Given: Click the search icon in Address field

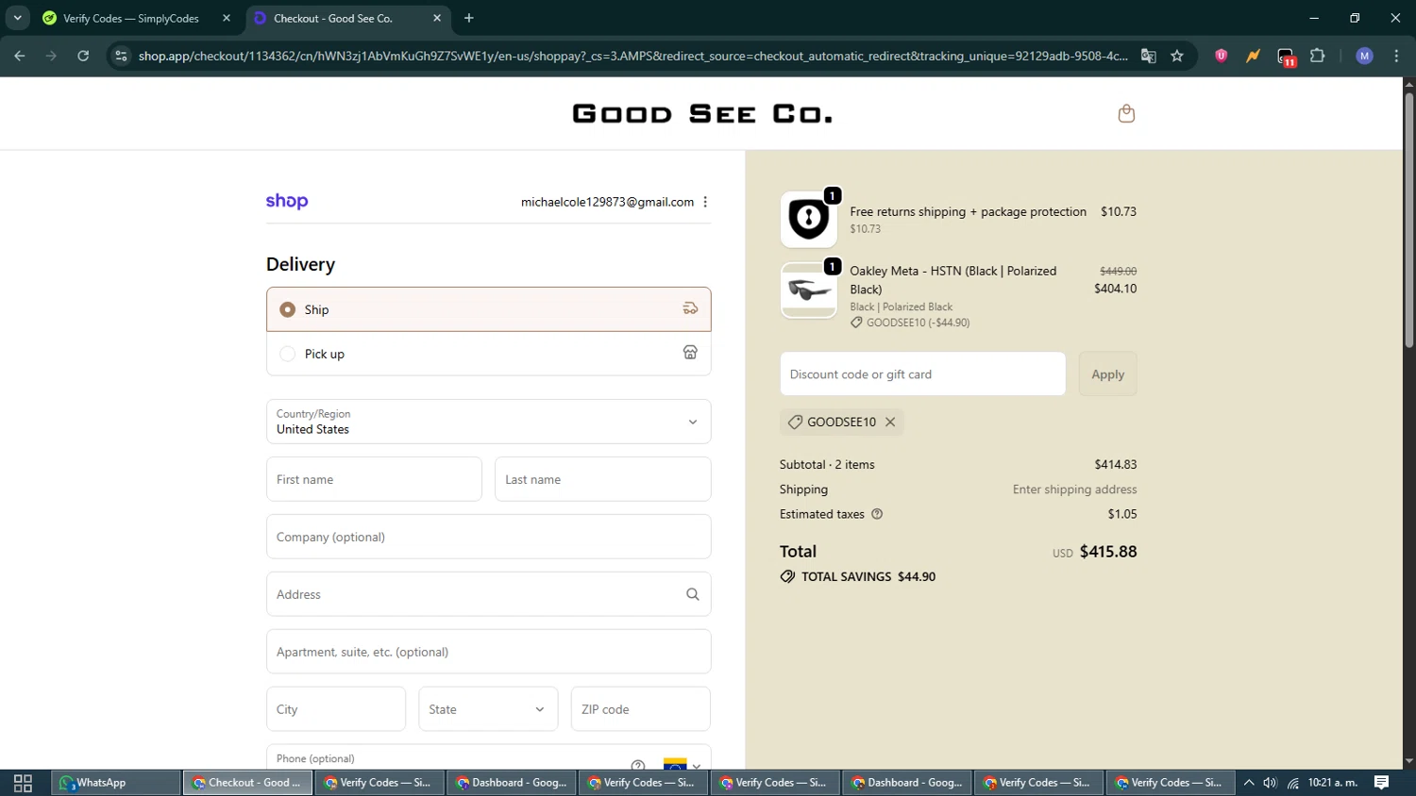Looking at the screenshot, I should click(693, 594).
